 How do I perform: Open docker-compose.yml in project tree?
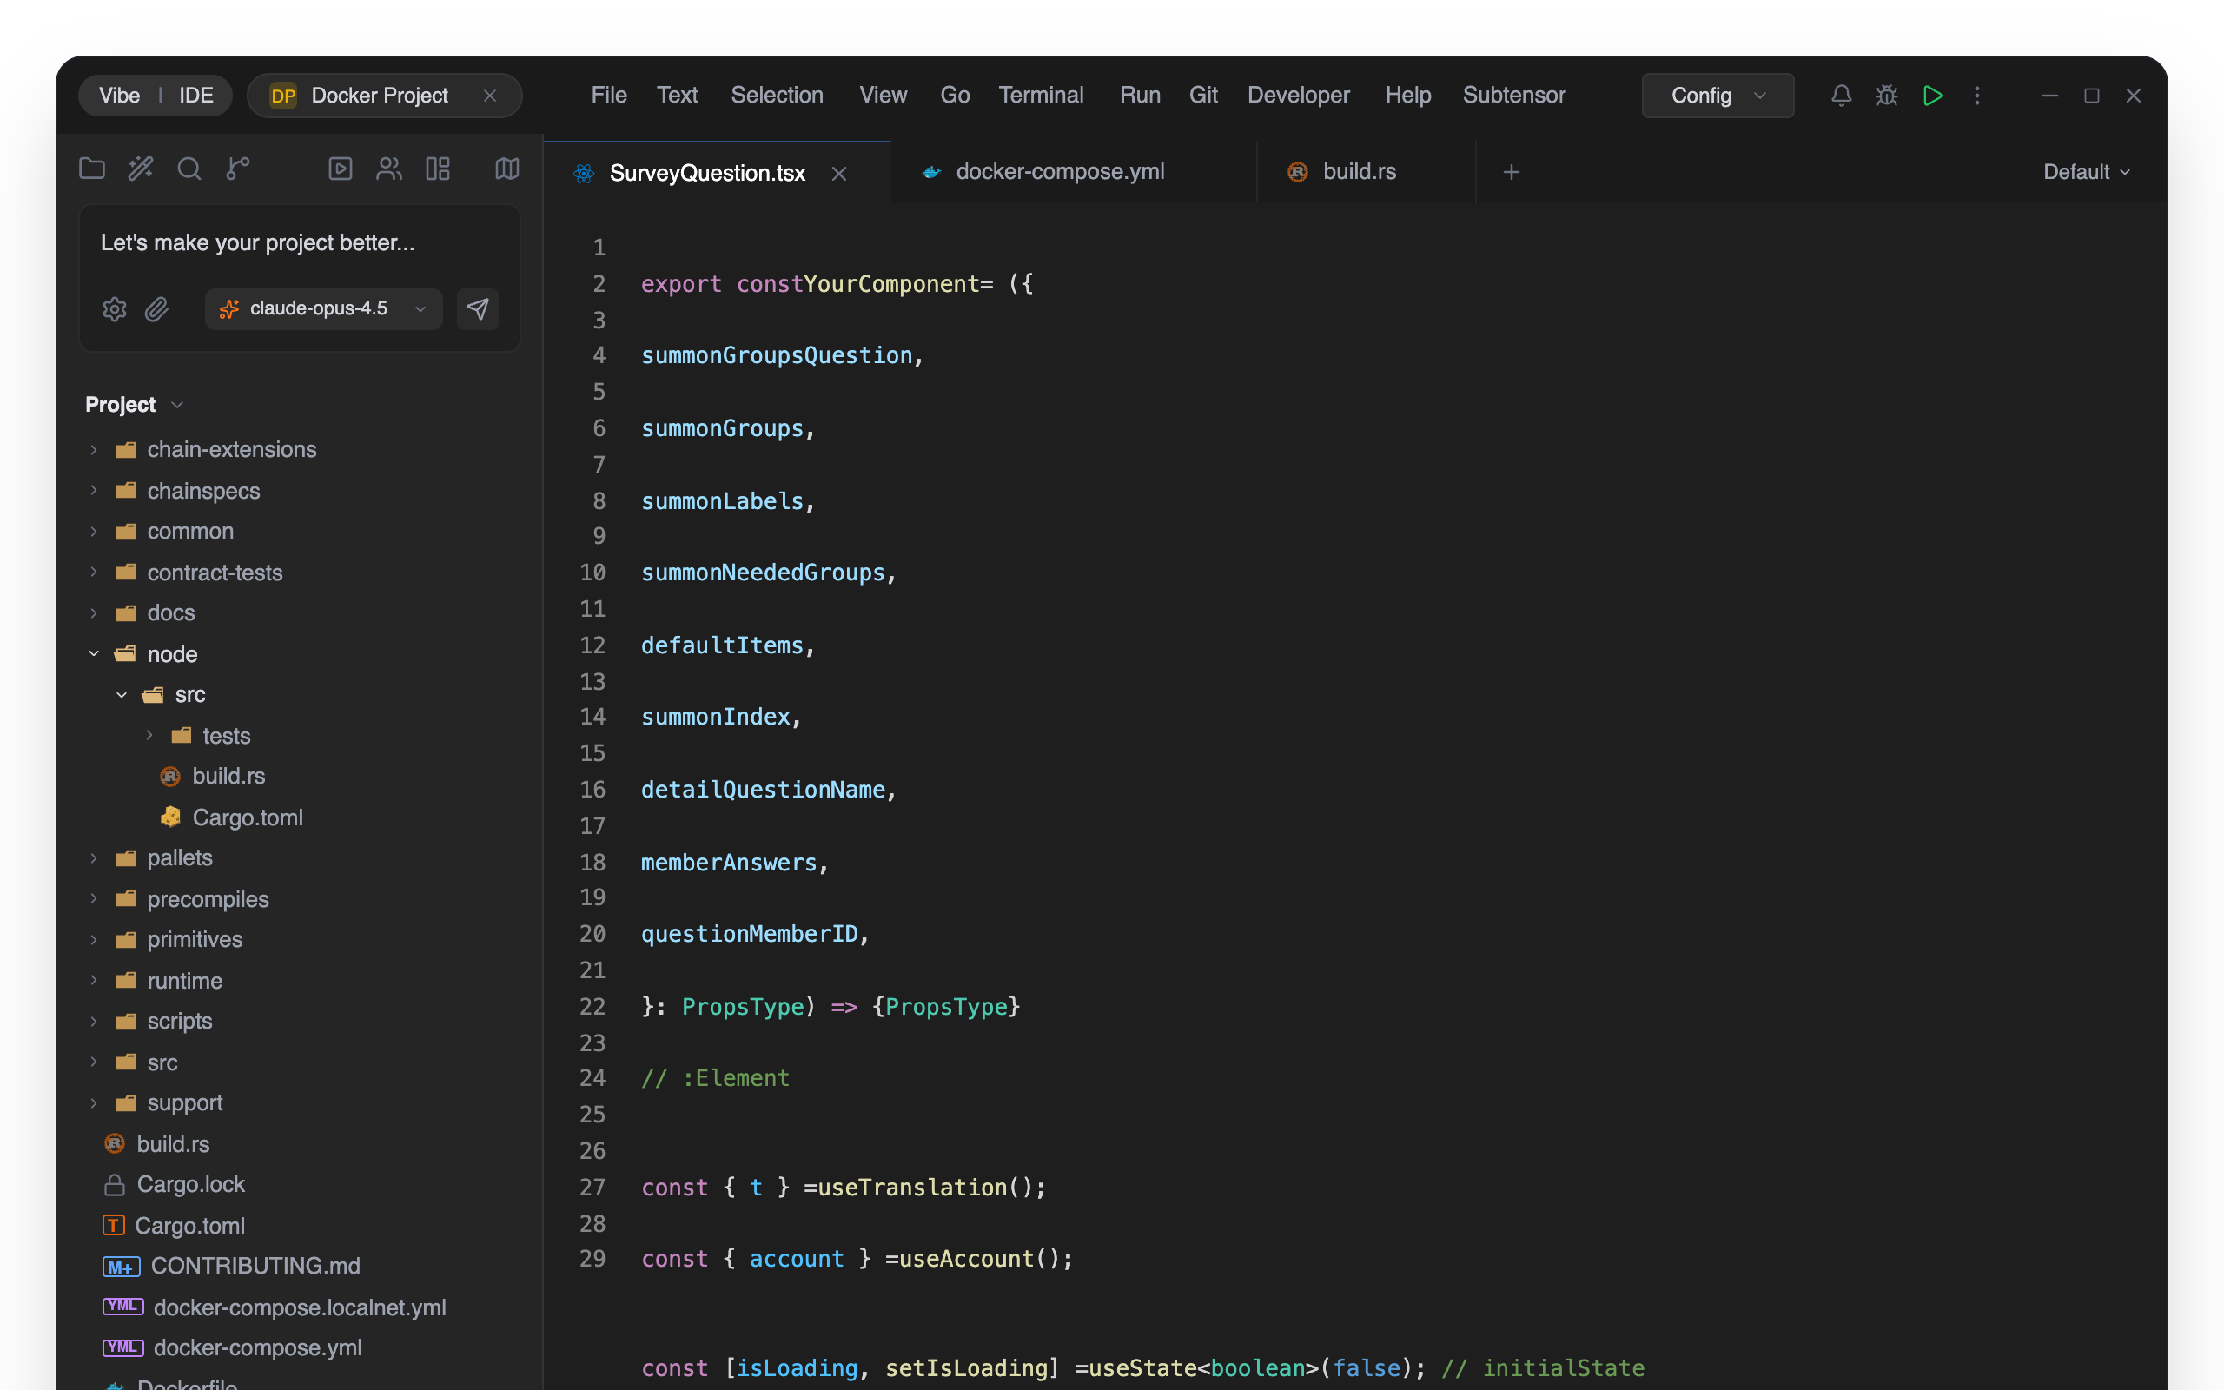tap(257, 1347)
